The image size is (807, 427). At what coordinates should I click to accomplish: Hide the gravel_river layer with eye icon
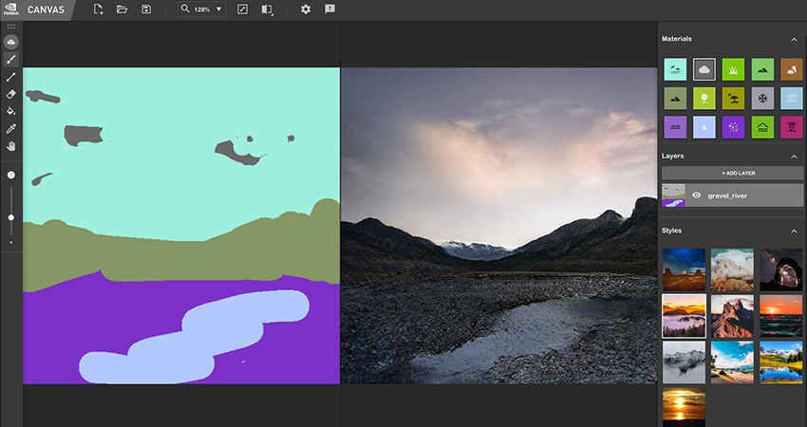pyautogui.click(x=697, y=195)
